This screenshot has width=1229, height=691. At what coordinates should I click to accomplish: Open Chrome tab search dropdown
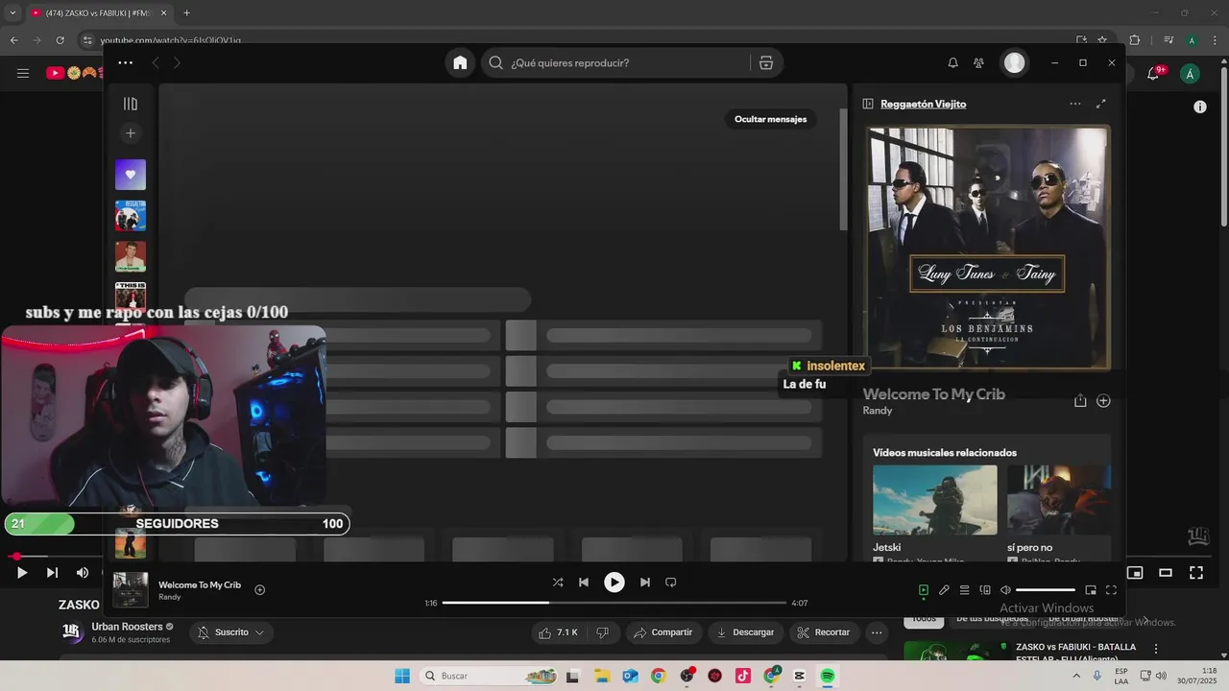pos(12,13)
